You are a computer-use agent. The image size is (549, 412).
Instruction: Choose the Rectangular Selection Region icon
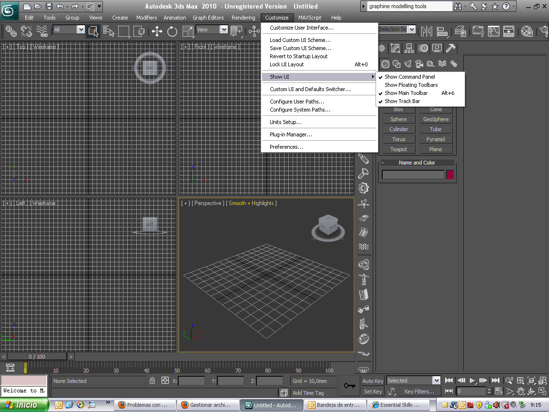[x=123, y=31]
